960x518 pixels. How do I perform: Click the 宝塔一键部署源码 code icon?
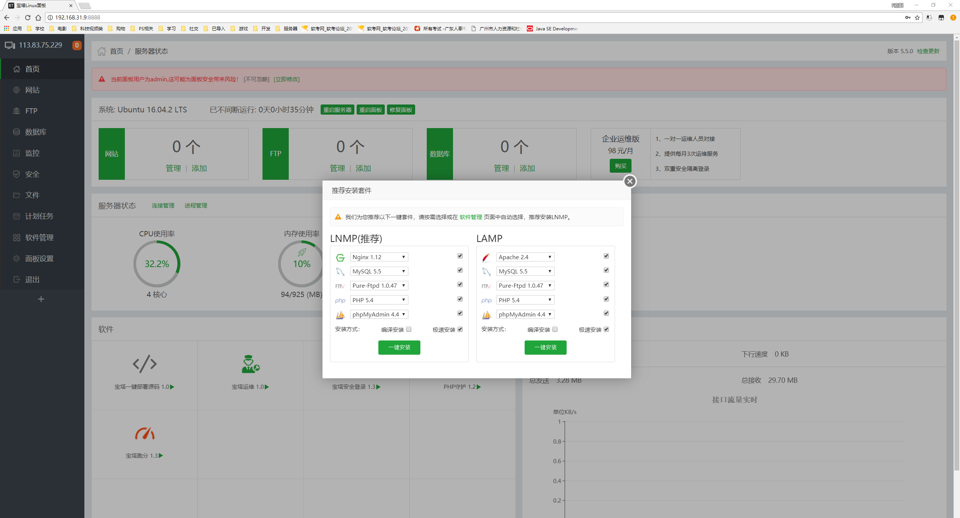[145, 364]
